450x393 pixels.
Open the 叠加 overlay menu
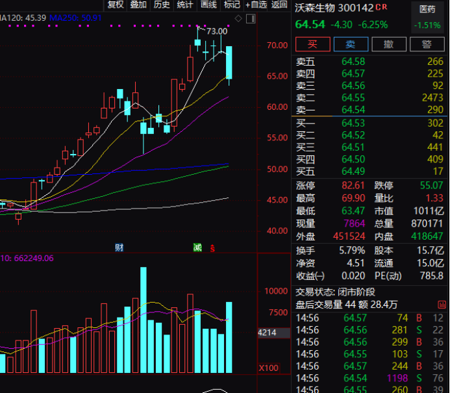pos(138,5)
